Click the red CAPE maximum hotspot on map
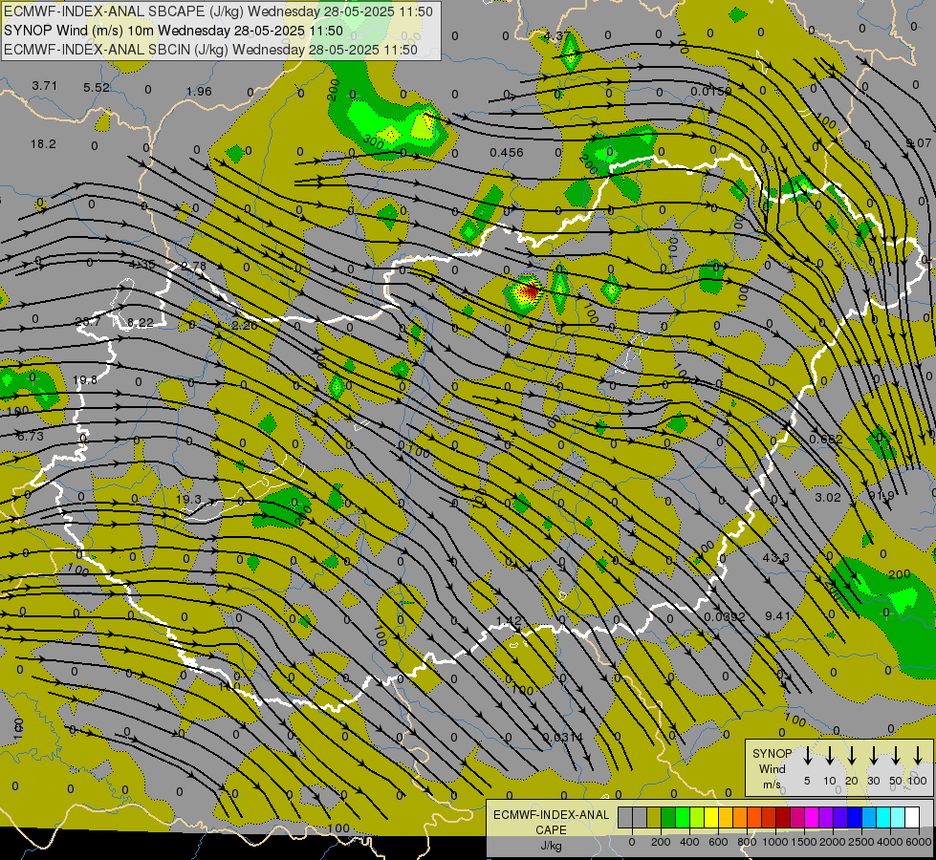Screen dimensions: 936x860 pos(529,291)
